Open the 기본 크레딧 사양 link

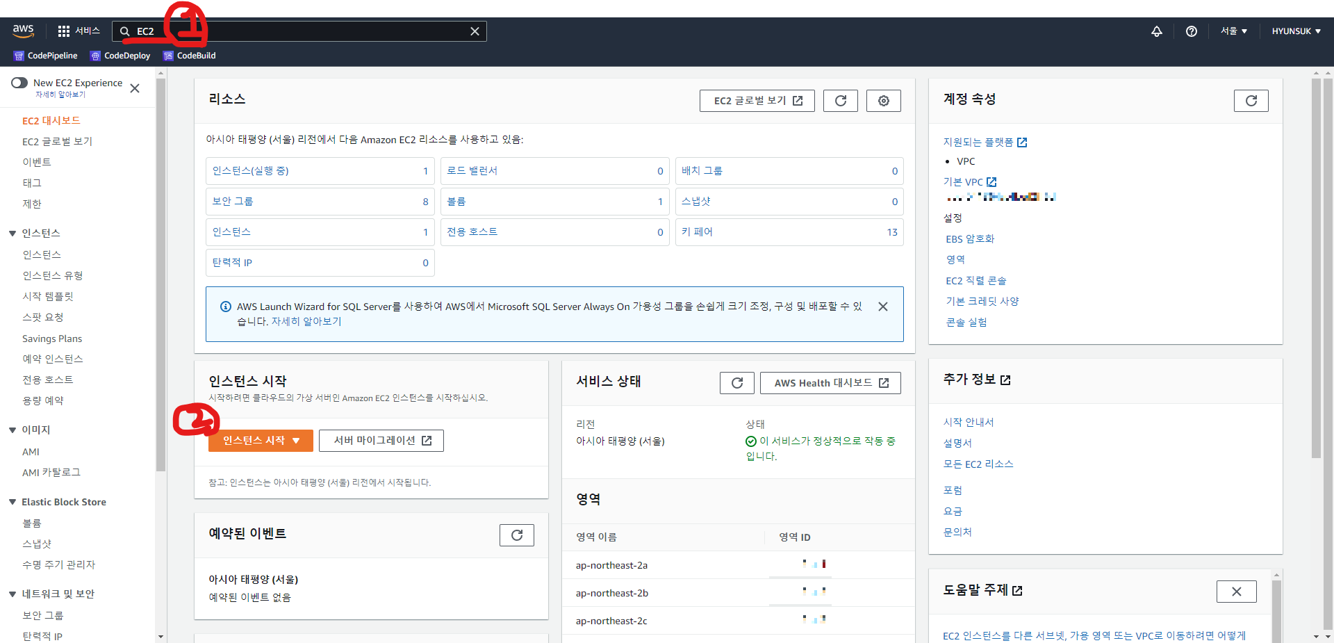[982, 302]
